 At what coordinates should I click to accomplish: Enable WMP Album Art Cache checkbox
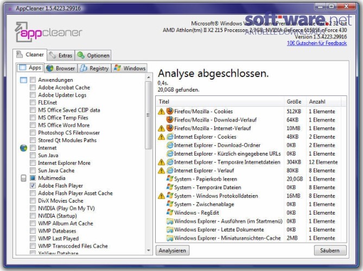33,223
